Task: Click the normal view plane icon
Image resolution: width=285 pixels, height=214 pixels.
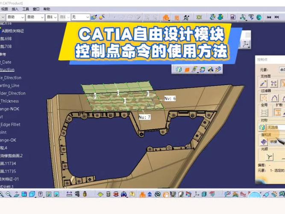Action: pos(17,194)
